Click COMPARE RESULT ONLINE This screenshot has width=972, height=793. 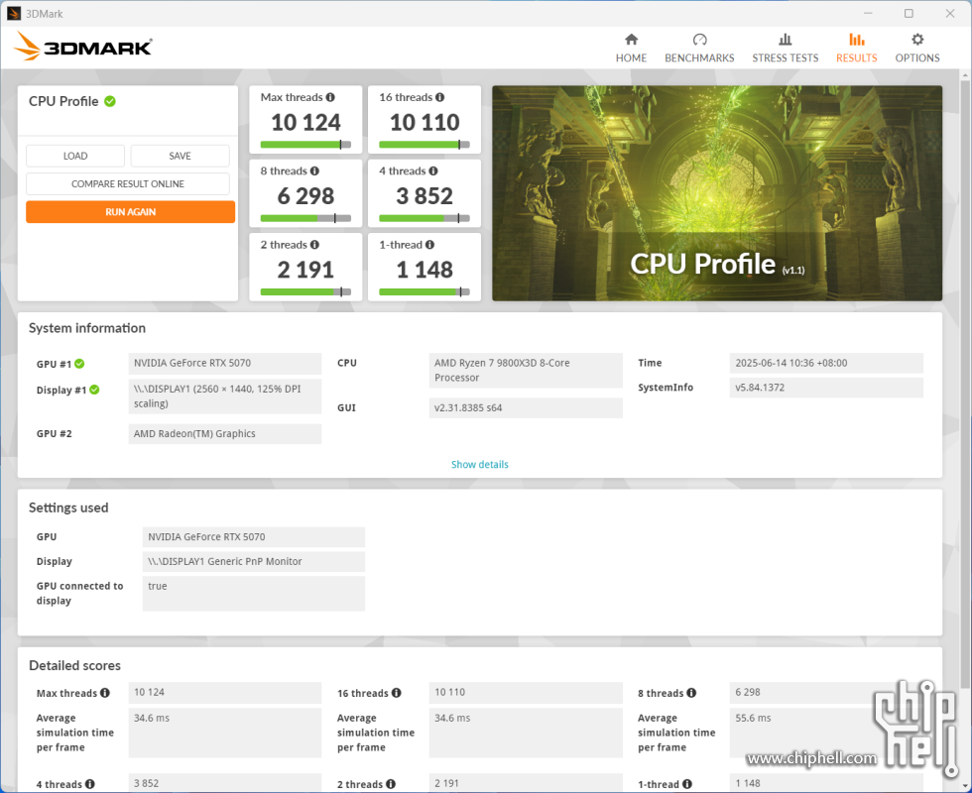pyautogui.click(x=128, y=184)
